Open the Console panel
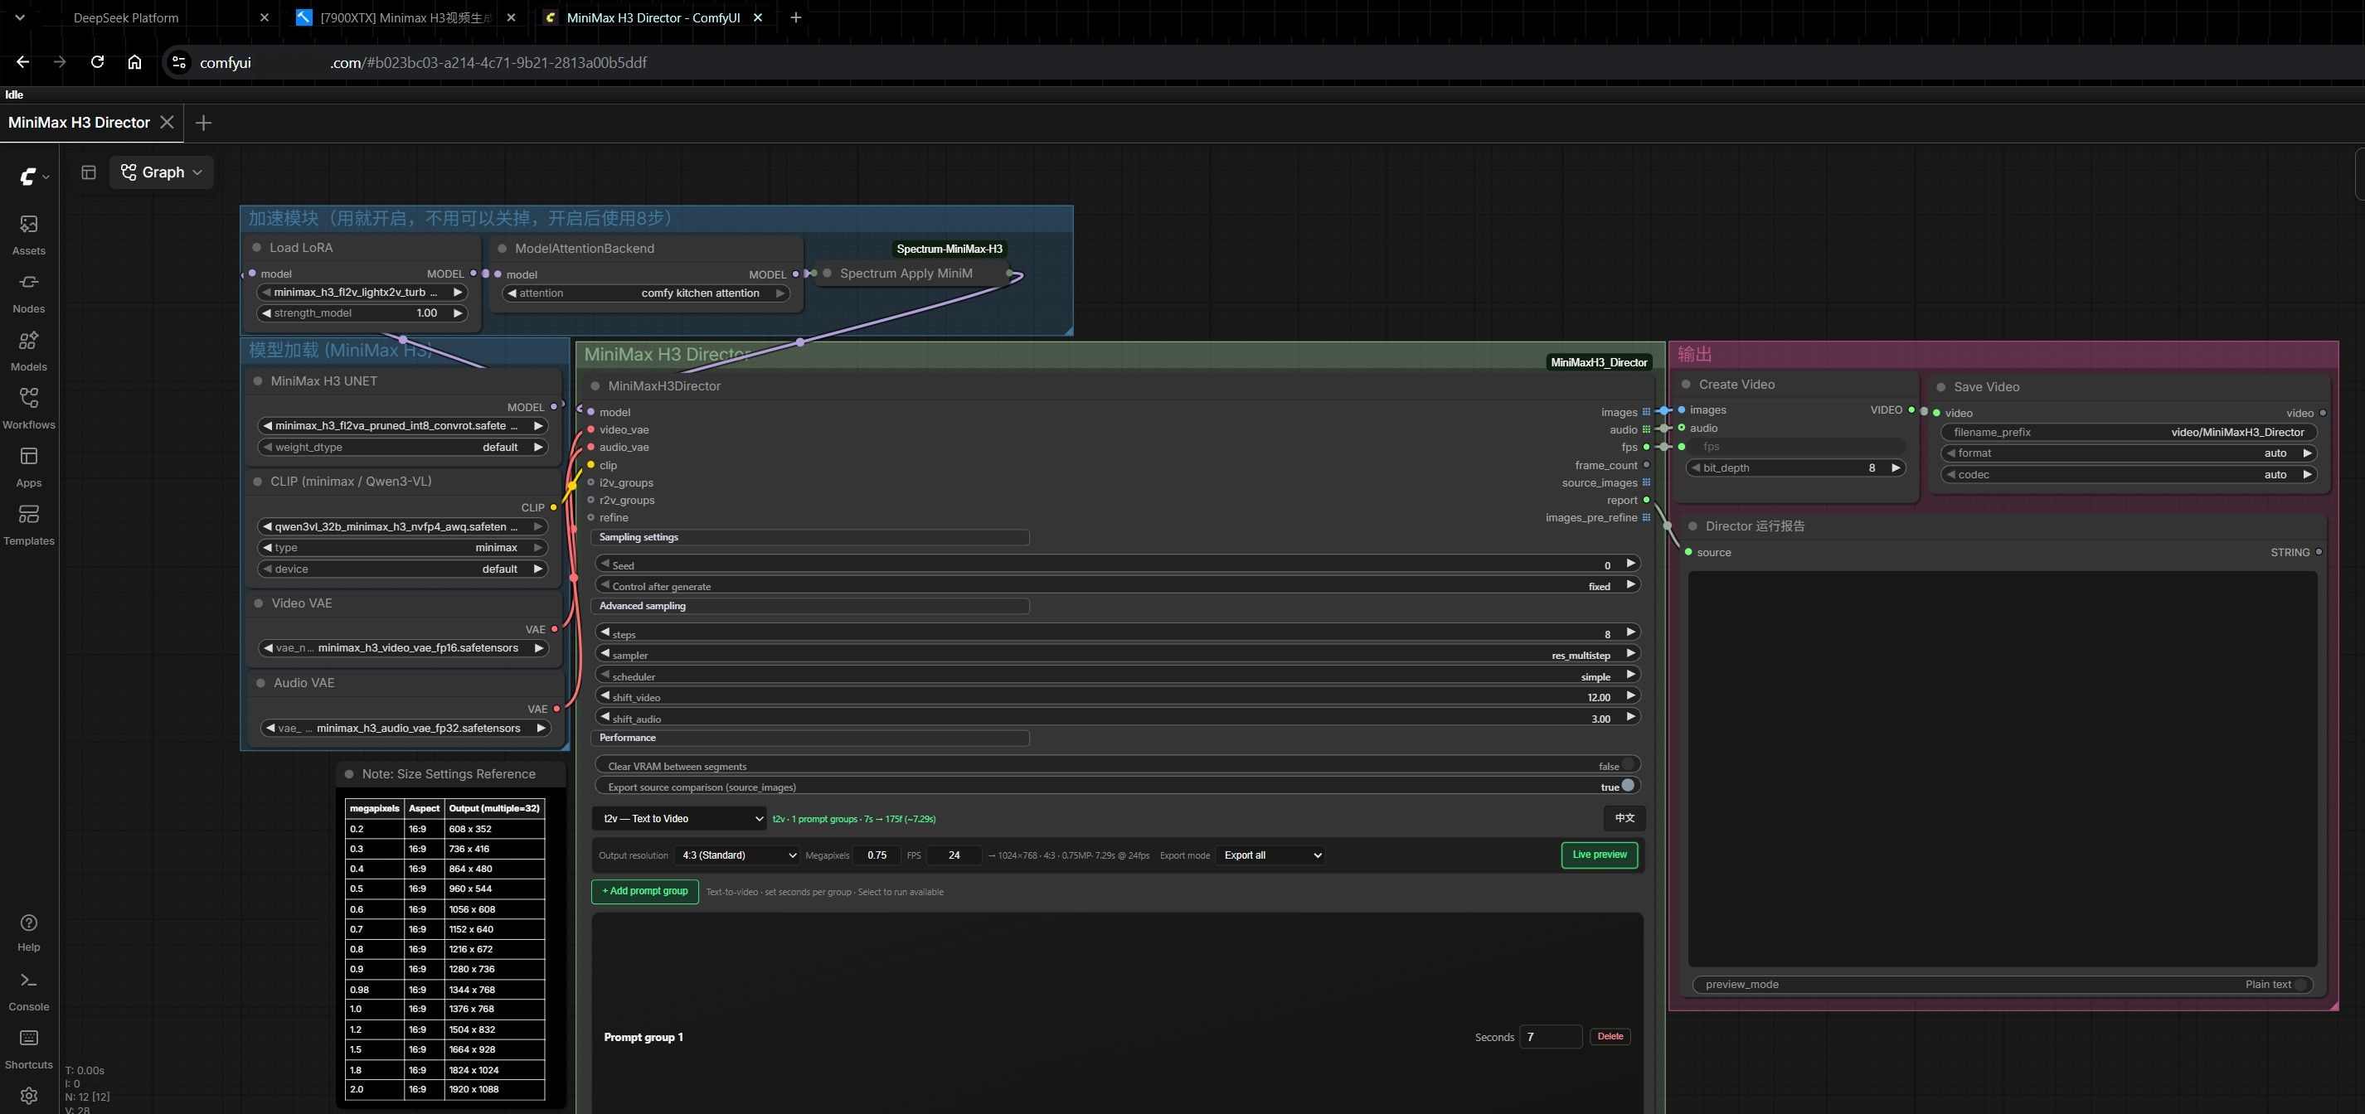Viewport: 2365px width, 1114px height. click(x=28, y=991)
